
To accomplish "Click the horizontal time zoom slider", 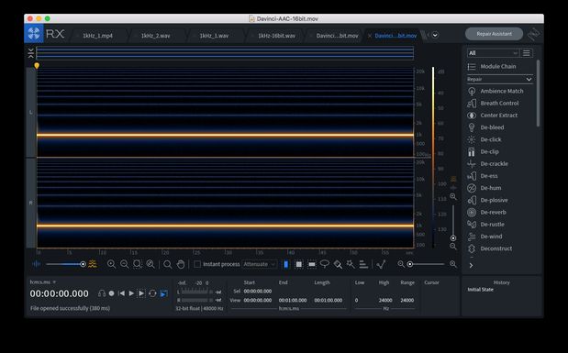I will tap(427, 264).
